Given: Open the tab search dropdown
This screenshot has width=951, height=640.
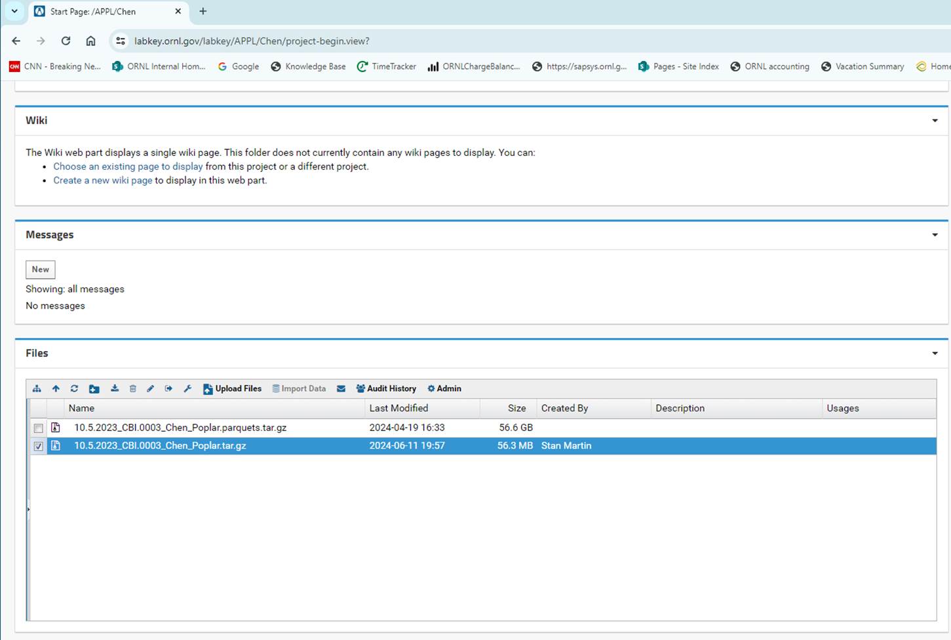Looking at the screenshot, I should [14, 11].
